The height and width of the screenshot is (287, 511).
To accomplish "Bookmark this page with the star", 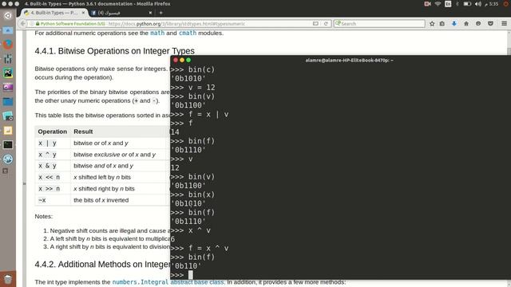I will (x=432, y=24).
